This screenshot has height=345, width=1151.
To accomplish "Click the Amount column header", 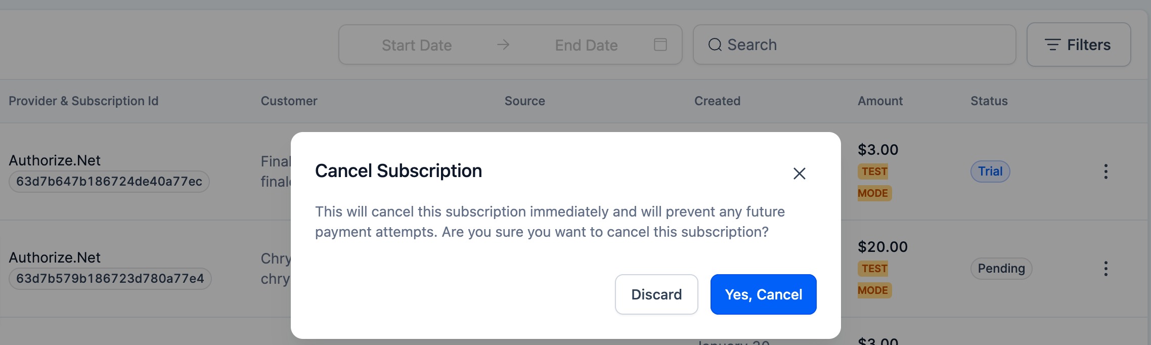I will [x=880, y=101].
